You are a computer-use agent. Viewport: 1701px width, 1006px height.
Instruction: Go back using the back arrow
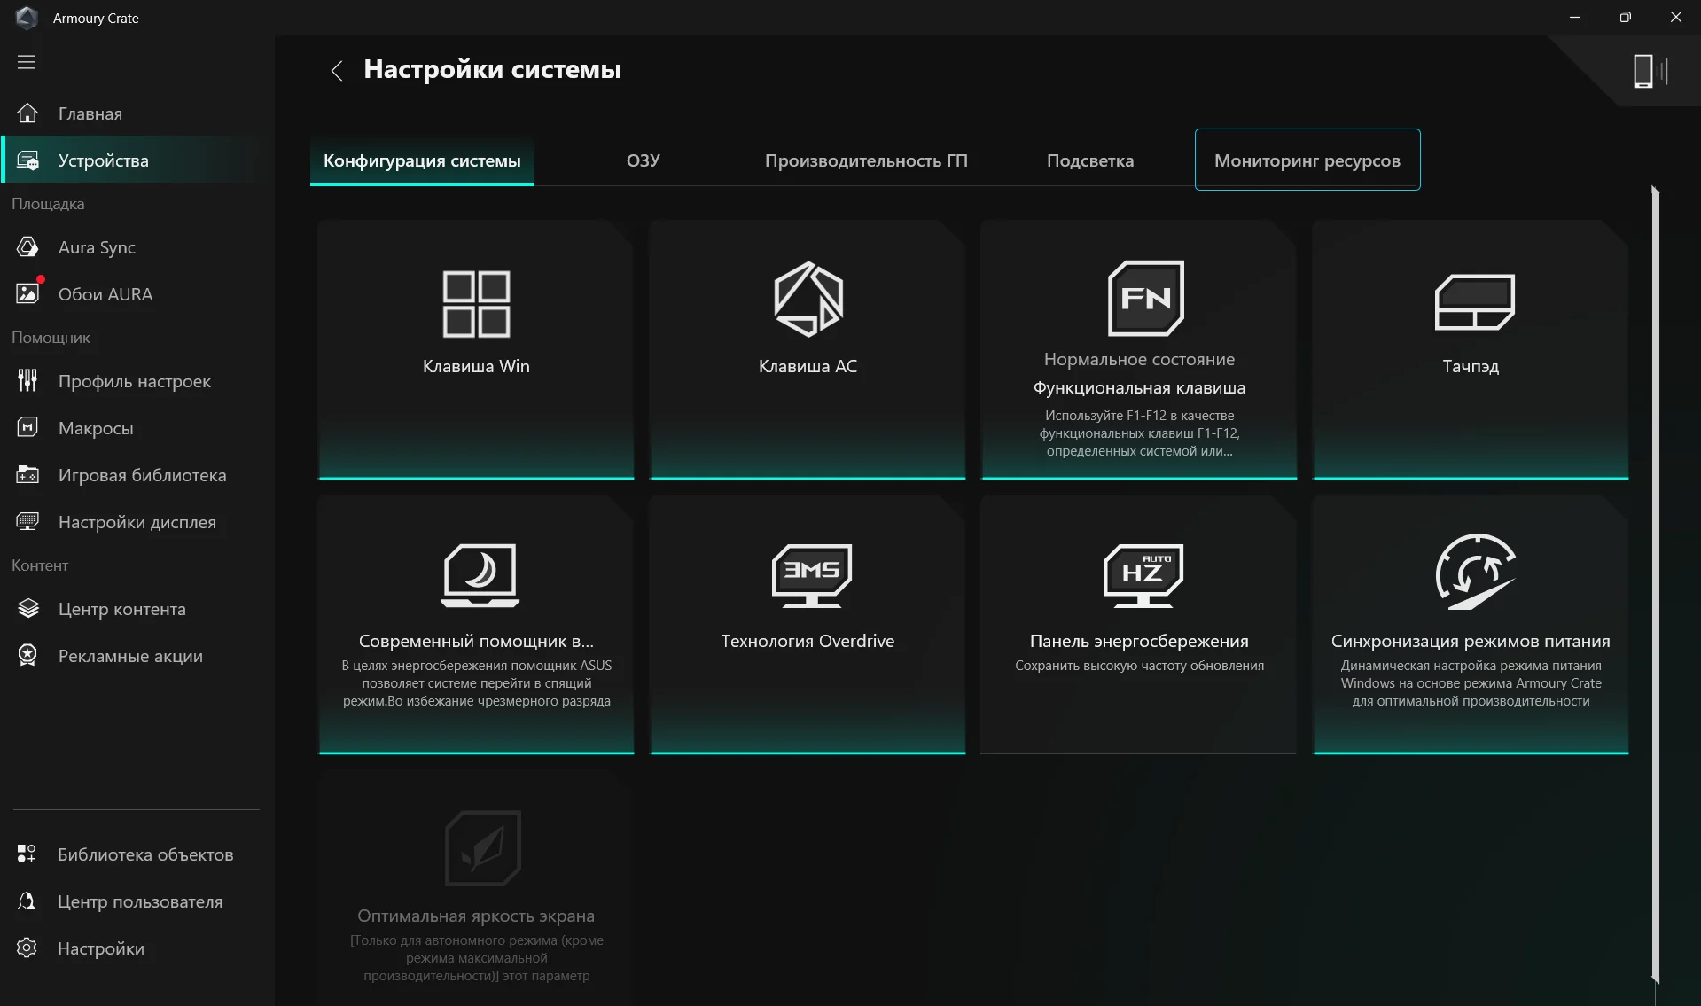[336, 71]
